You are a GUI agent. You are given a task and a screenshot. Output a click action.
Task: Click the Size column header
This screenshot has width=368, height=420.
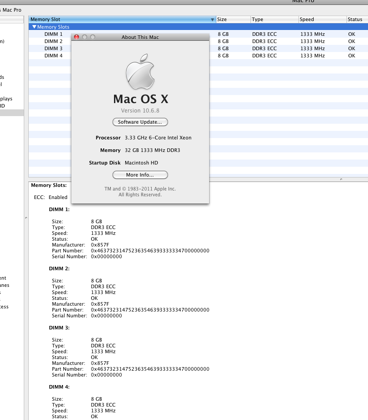pos(233,19)
